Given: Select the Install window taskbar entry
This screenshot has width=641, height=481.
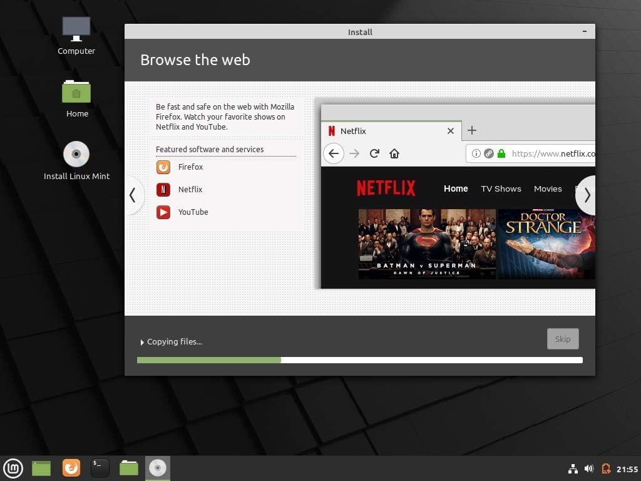Looking at the screenshot, I should point(157,468).
